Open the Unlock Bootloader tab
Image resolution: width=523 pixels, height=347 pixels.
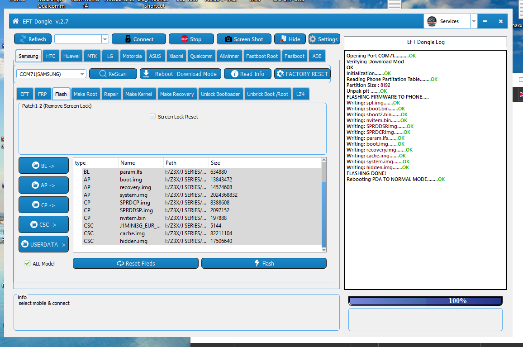[x=220, y=94]
